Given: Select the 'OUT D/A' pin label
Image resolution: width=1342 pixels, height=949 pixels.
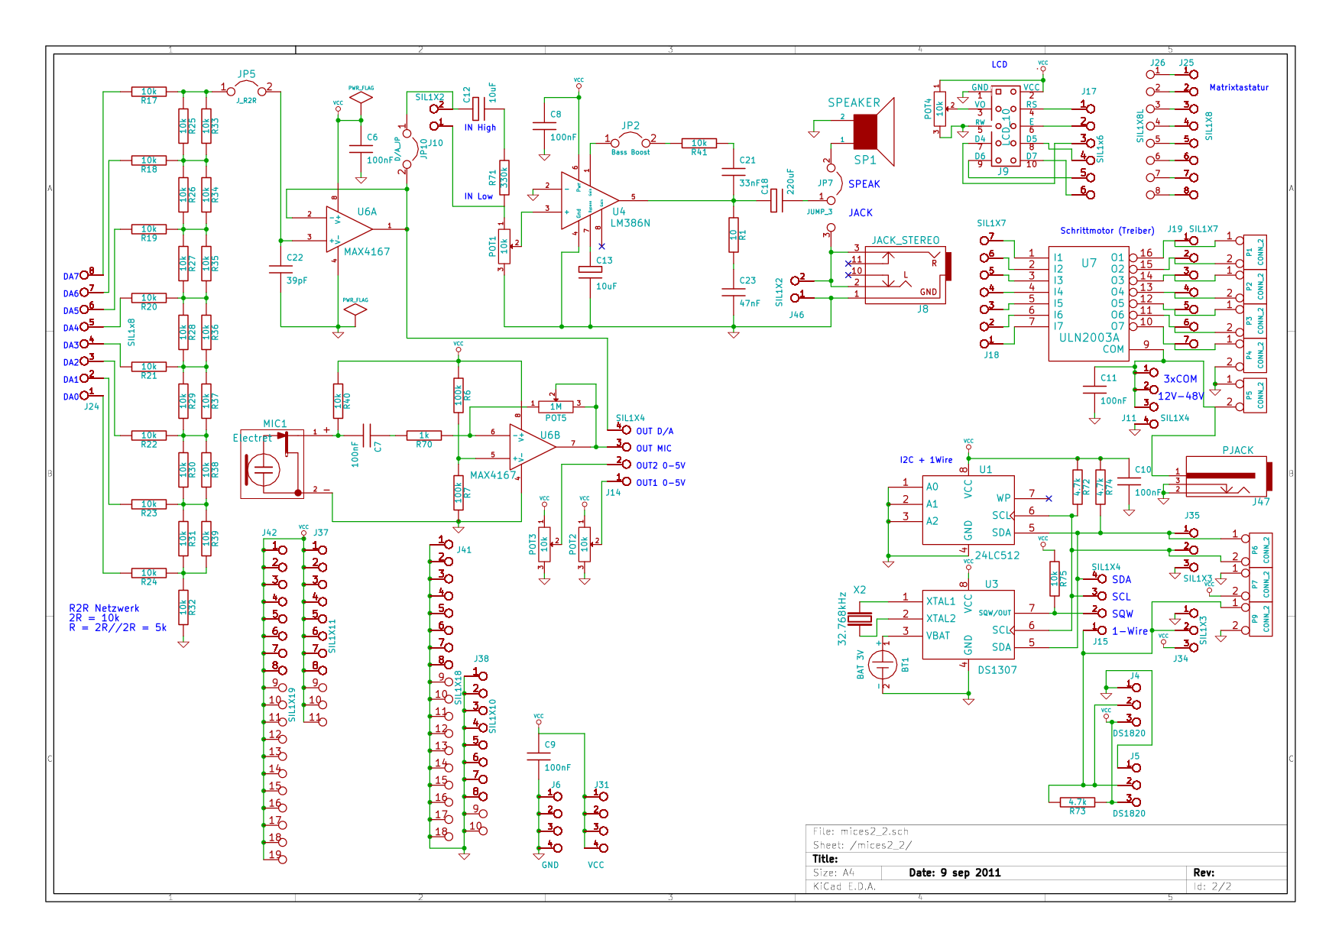Looking at the screenshot, I should pyautogui.click(x=655, y=432).
